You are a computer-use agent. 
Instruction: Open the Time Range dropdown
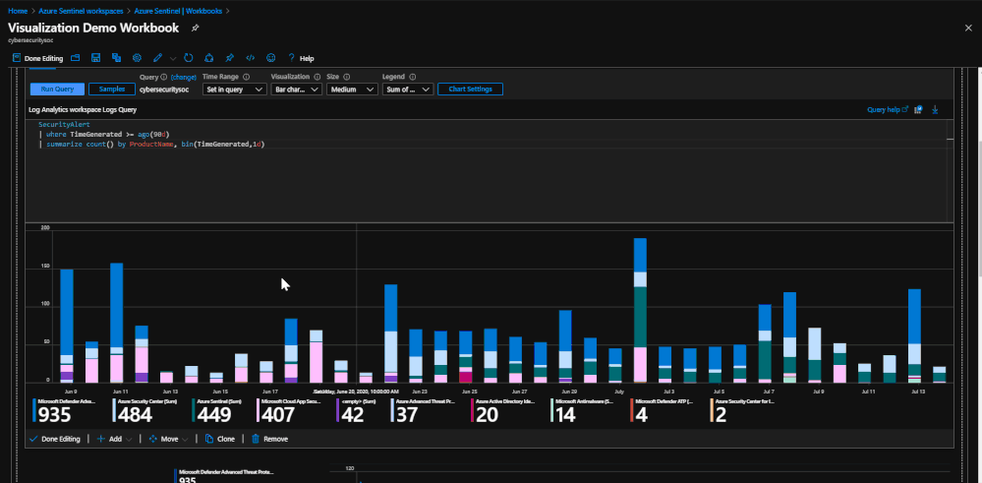pos(235,89)
